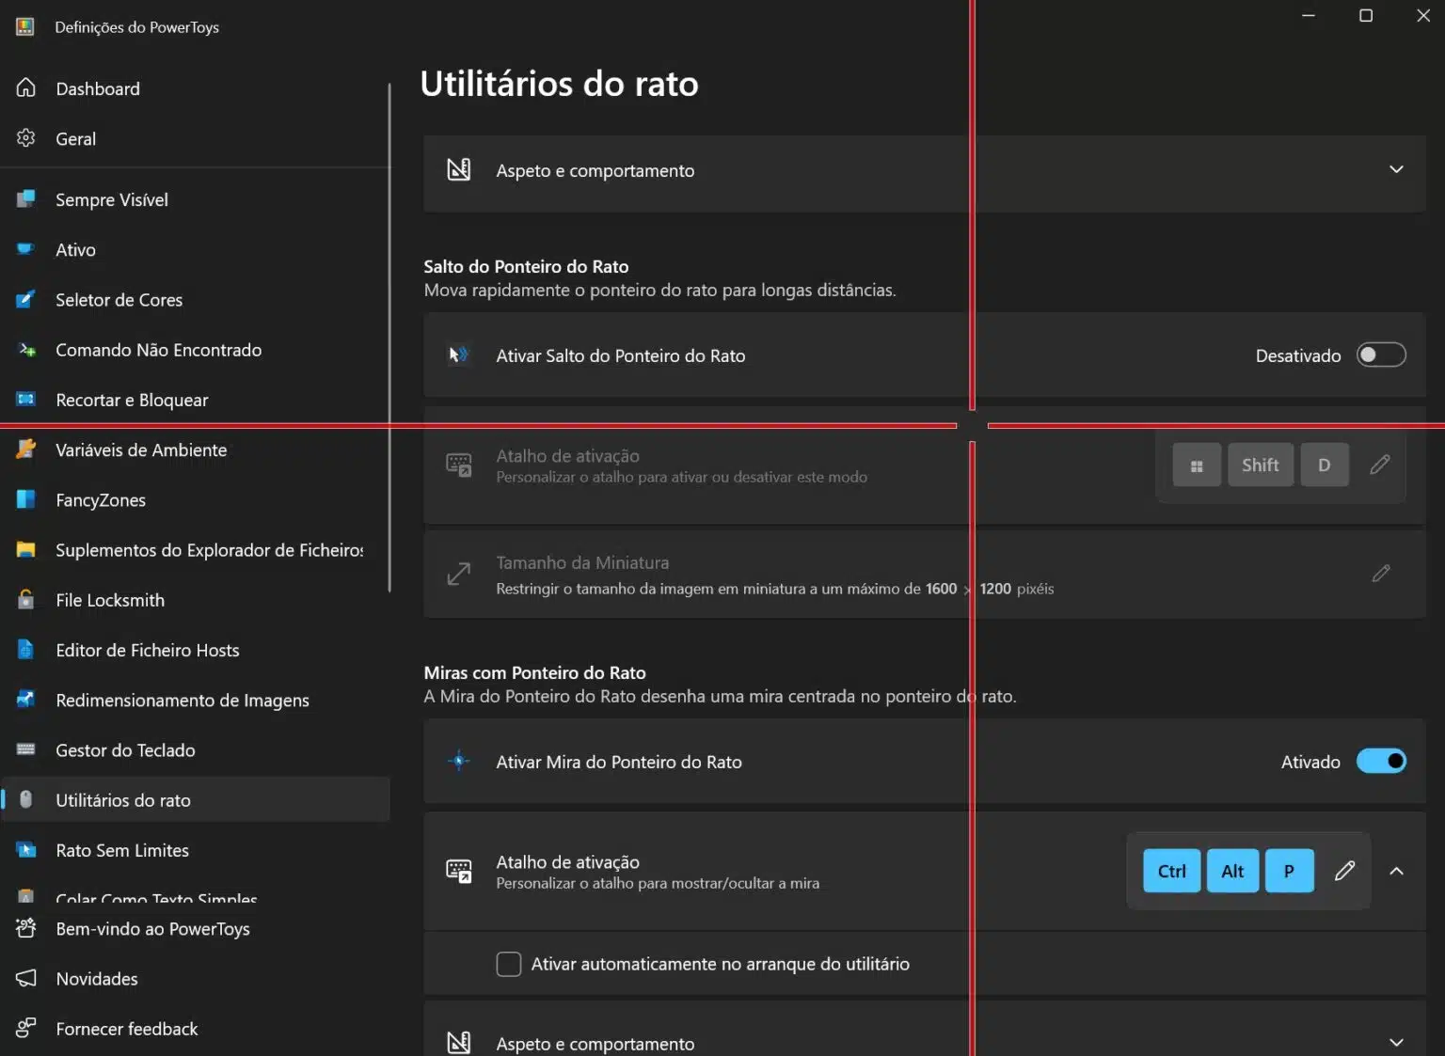Open Fornecer feedback link

[x=195, y=1028]
